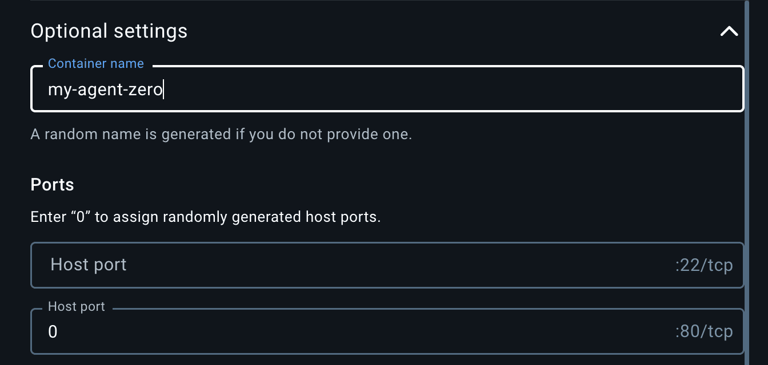Click the Container name floating label
Image resolution: width=768 pixels, height=365 pixels.
[96, 63]
